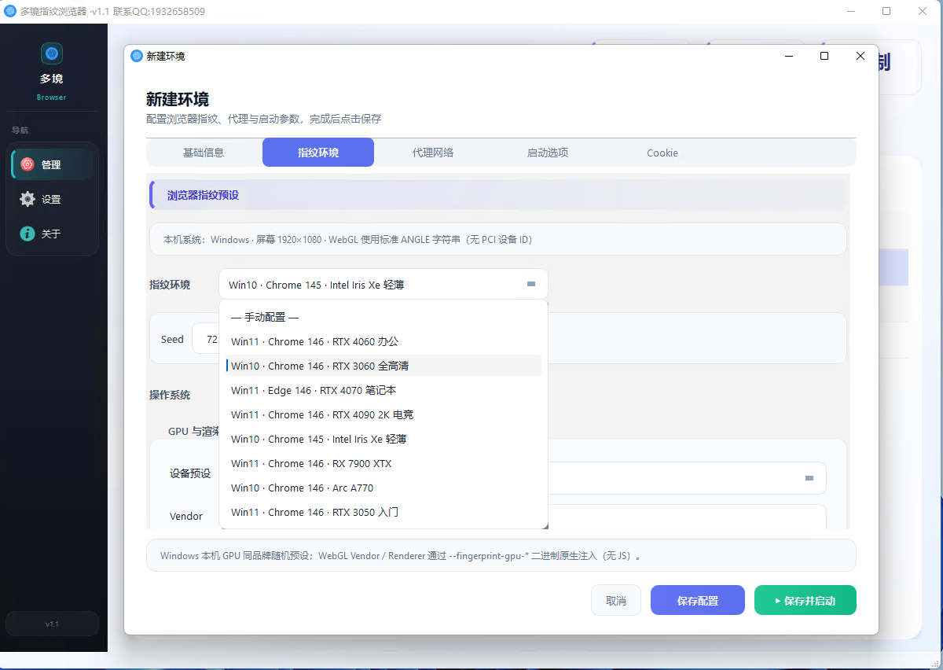This screenshot has width=943, height=670.
Task: Select Win11 · Chrome 146 · RTX 4060 办公
Action: click(383, 341)
